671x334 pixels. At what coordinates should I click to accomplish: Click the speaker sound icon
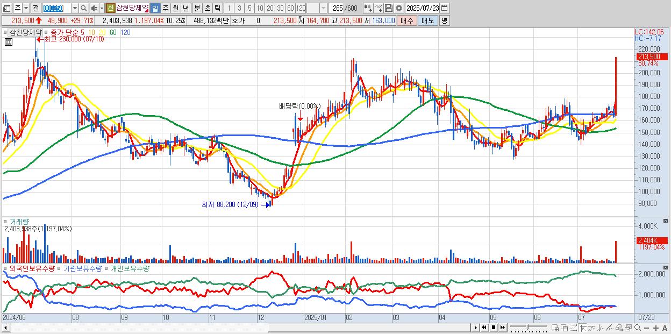click(94, 8)
